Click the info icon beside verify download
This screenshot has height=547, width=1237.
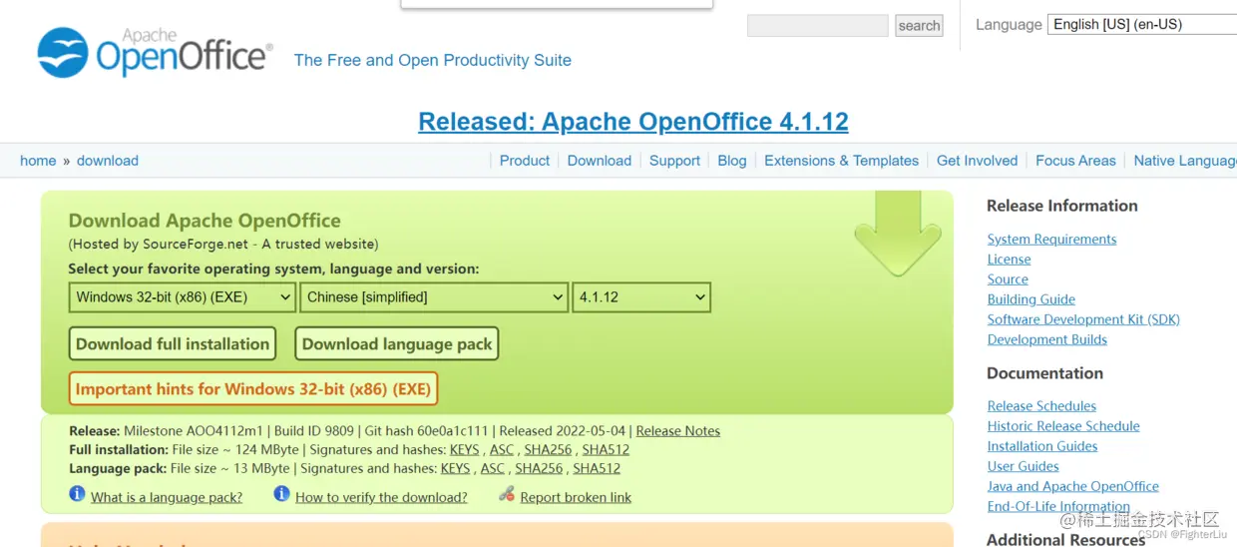(281, 494)
